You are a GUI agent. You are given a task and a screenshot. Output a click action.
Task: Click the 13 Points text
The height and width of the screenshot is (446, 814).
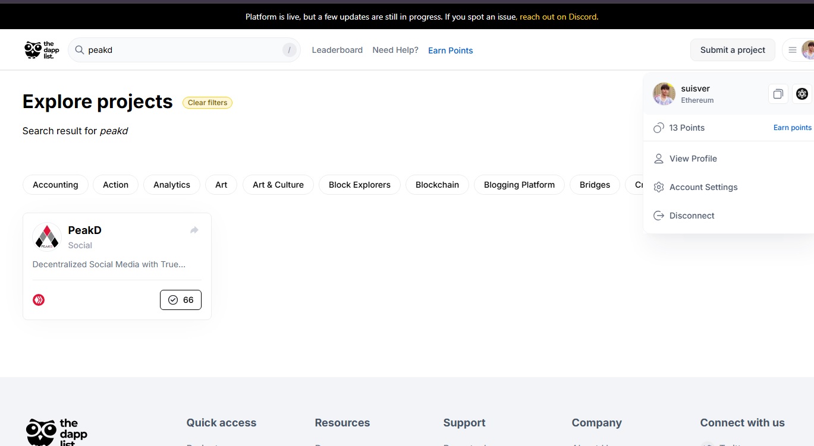(687, 128)
